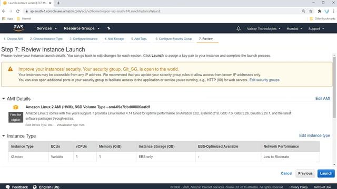Open Chrome three-dot menu
337x189 pixels.
[x=334, y=11]
